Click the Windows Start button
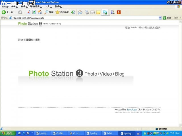The width and height of the screenshot is (182, 136). [x=8, y=133]
